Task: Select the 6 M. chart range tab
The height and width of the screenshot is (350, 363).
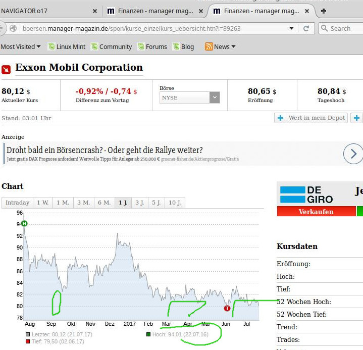Action: click(x=104, y=203)
